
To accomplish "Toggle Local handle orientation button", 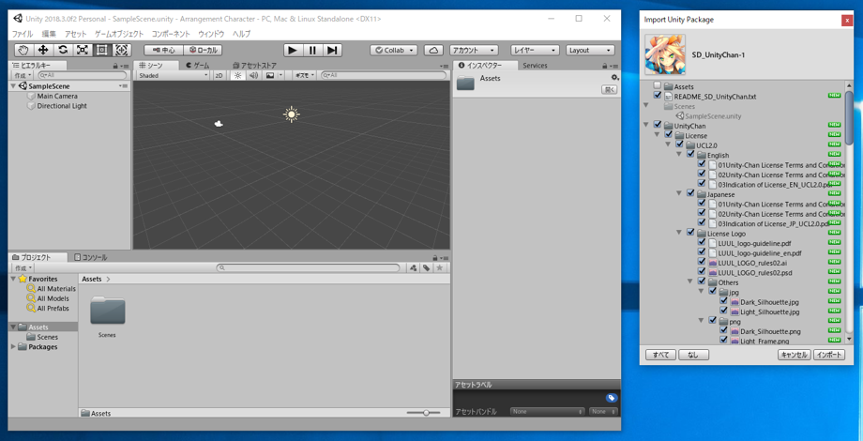I will coord(203,50).
